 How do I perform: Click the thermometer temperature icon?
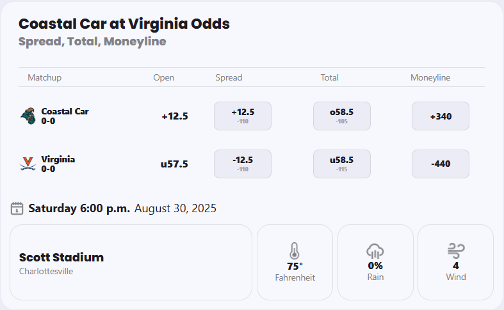tap(295, 251)
